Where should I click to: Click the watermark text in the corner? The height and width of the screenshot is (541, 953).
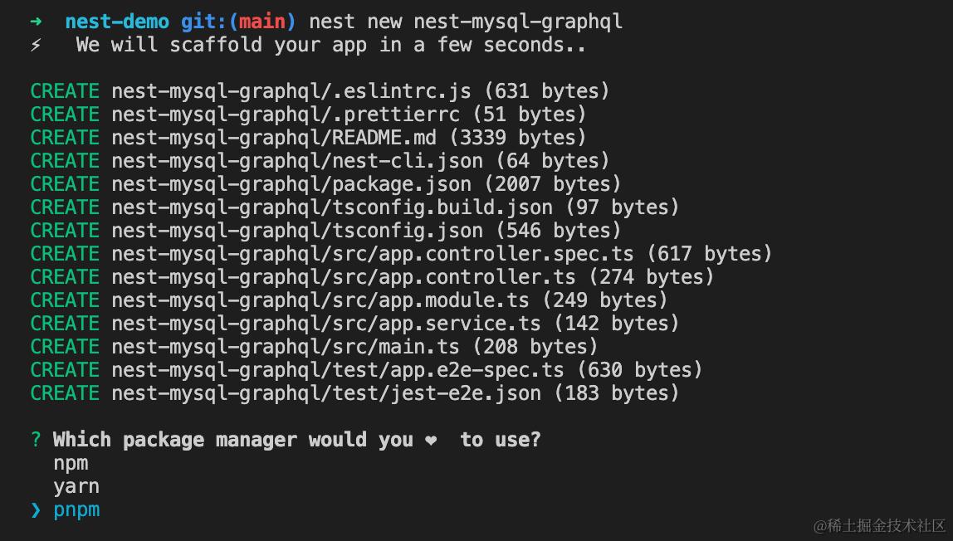[880, 525]
